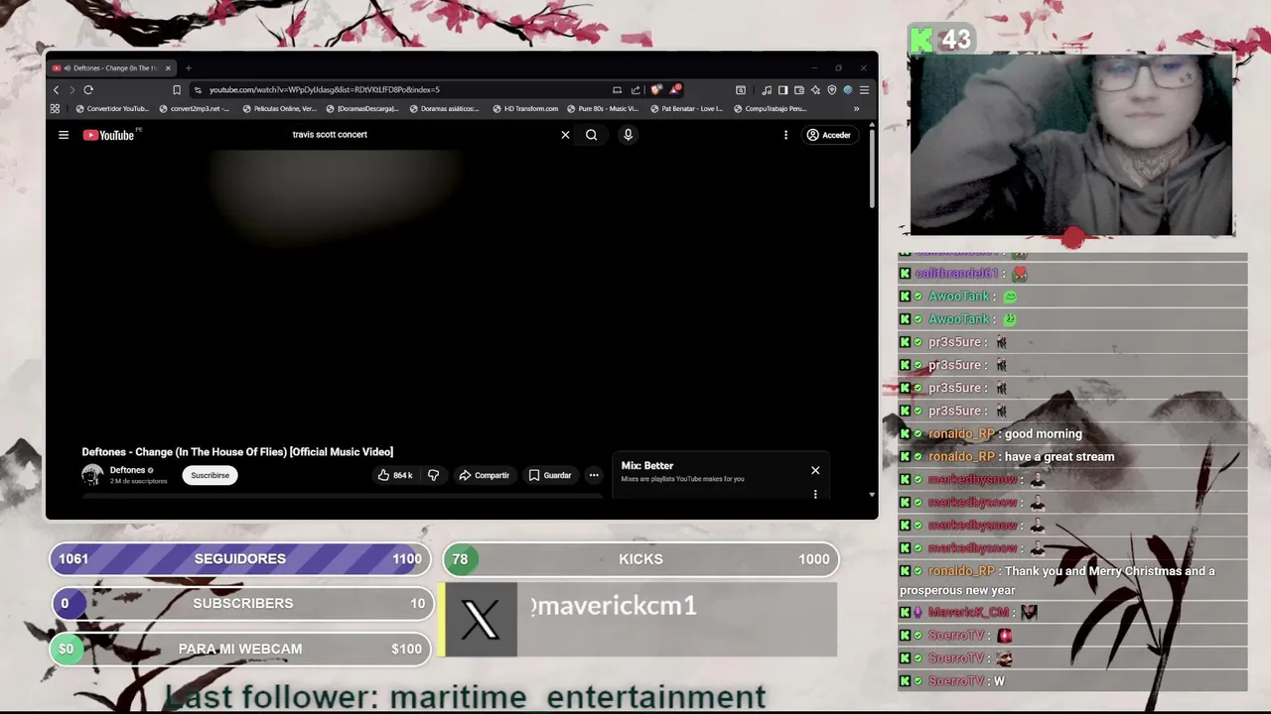Open the Brave Rewards triangle icon
Image resolution: width=1271 pixels, height=714 pixels.
click(x=674, y=89)
